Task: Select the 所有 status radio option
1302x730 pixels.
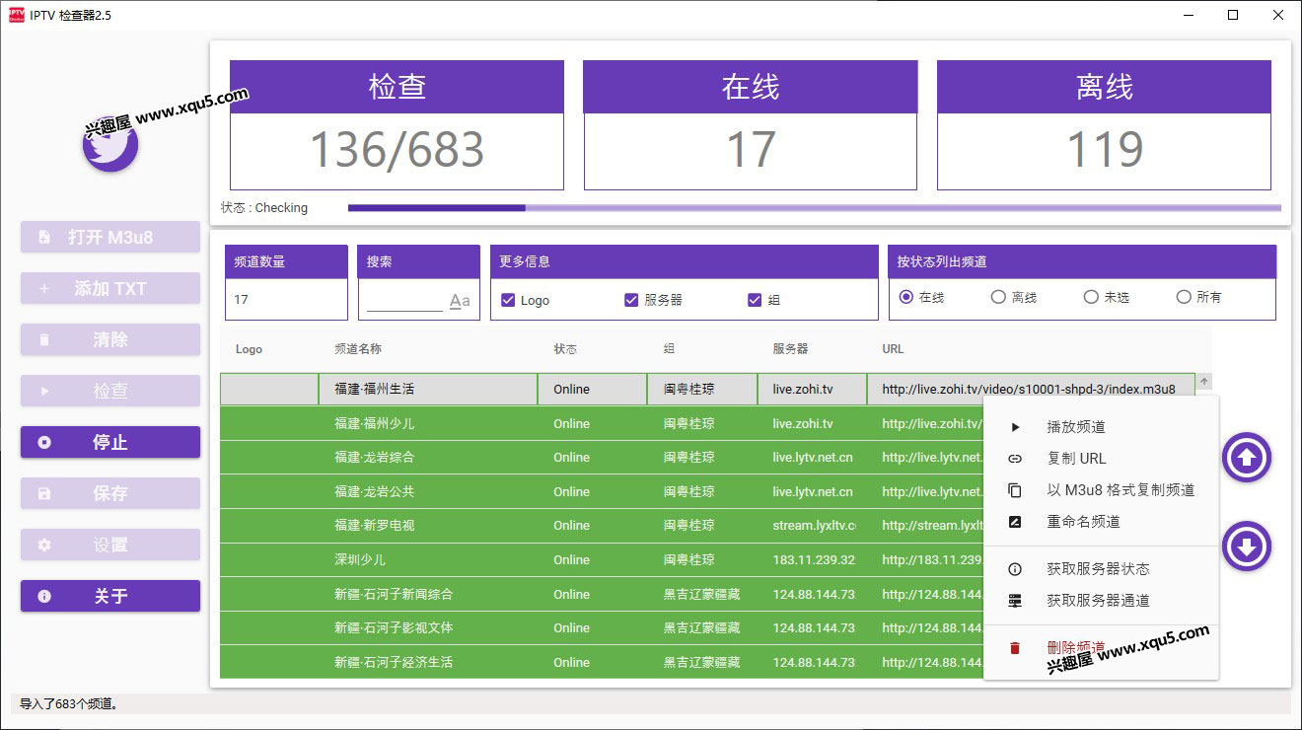Action: coord(1184,297)
